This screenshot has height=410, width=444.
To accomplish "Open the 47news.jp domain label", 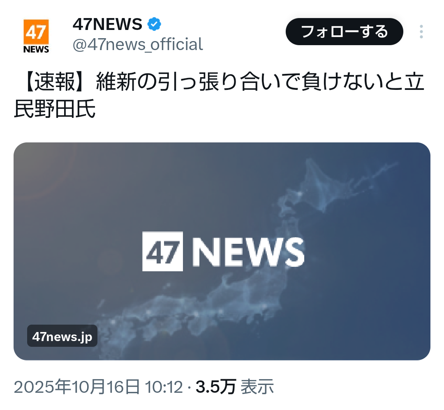I will [x=62, y=336].
